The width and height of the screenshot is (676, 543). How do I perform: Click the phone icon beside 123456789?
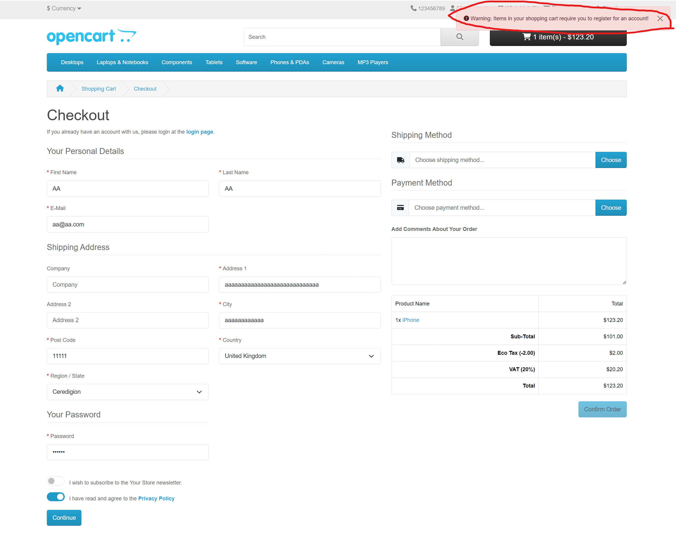[413, 8]
